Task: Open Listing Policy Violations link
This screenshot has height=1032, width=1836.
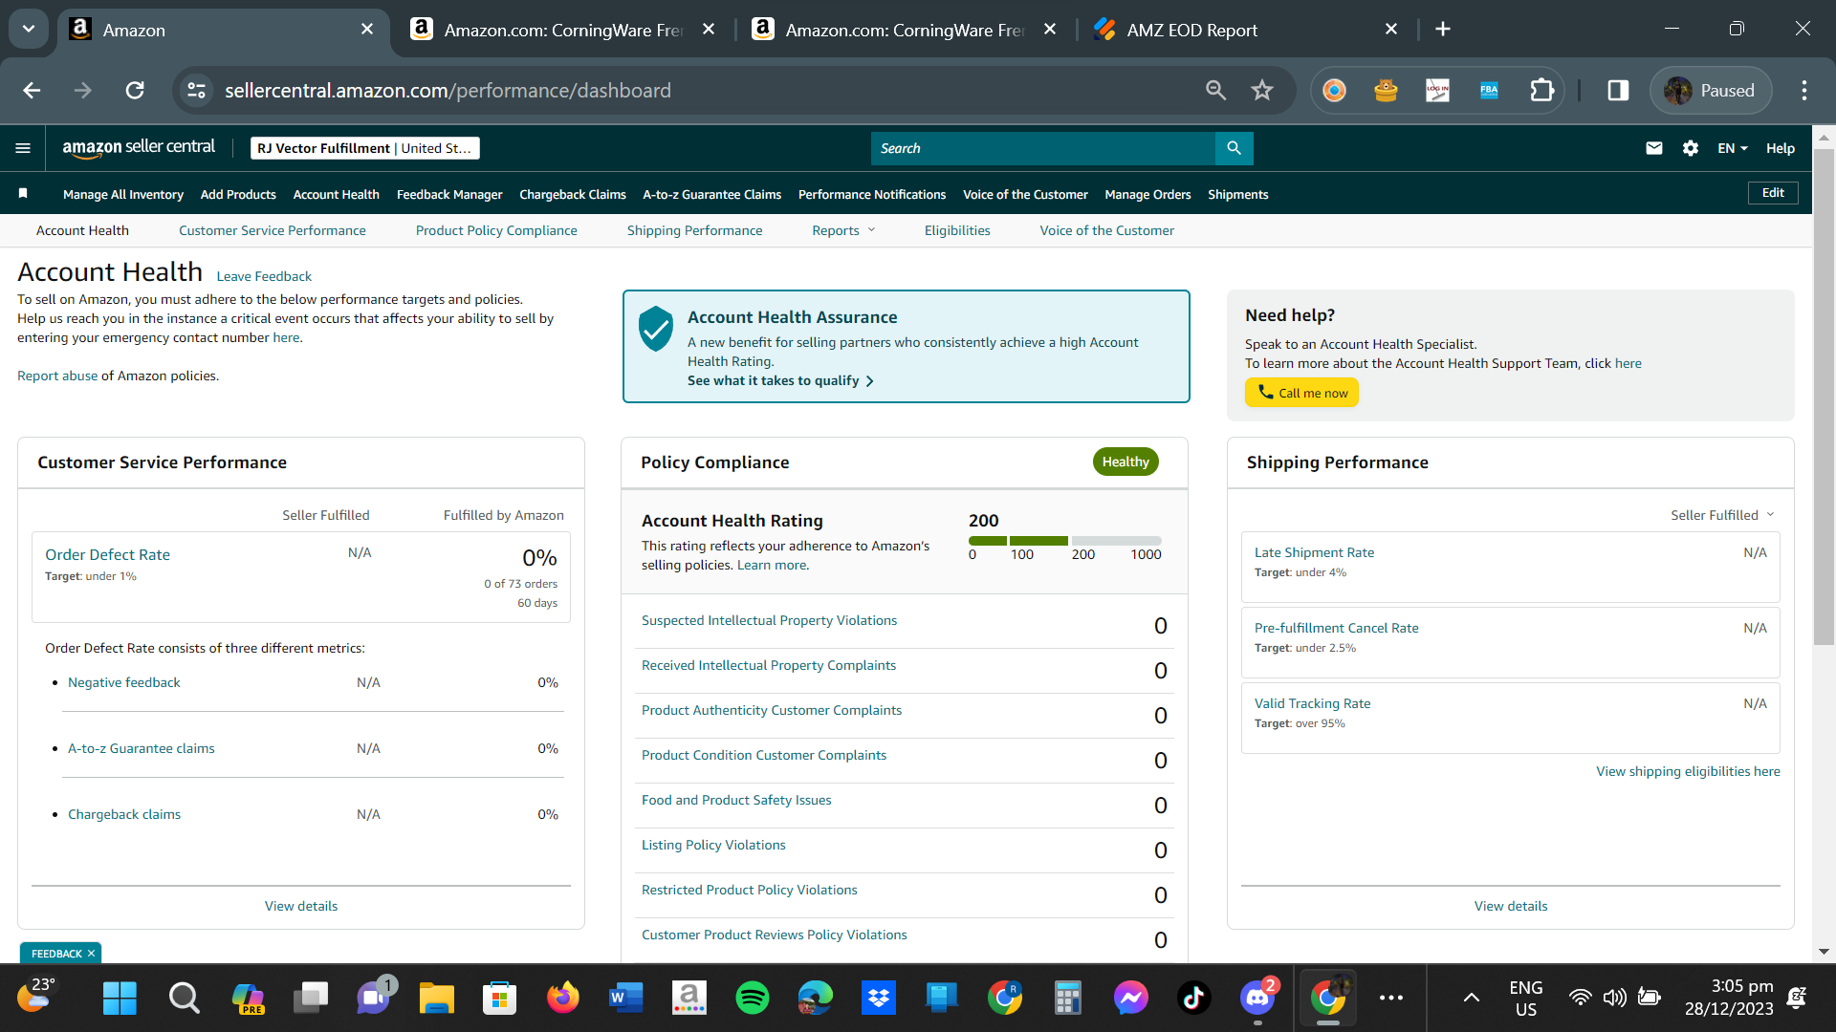Action: [x=713, y=845]
